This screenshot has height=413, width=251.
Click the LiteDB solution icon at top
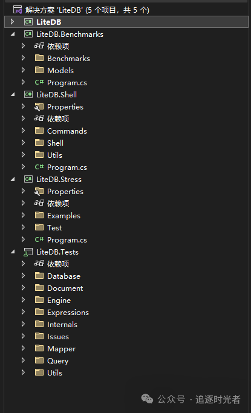click(18, 10)
